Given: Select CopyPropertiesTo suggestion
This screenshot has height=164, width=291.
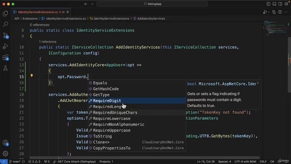Looking at the screenshot, I should [137, 148].
